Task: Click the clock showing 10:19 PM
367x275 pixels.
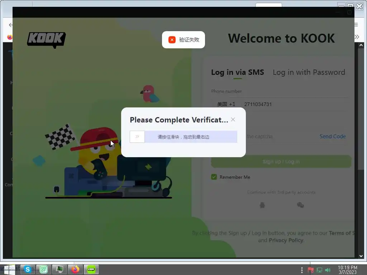Action: click(348, 270)
